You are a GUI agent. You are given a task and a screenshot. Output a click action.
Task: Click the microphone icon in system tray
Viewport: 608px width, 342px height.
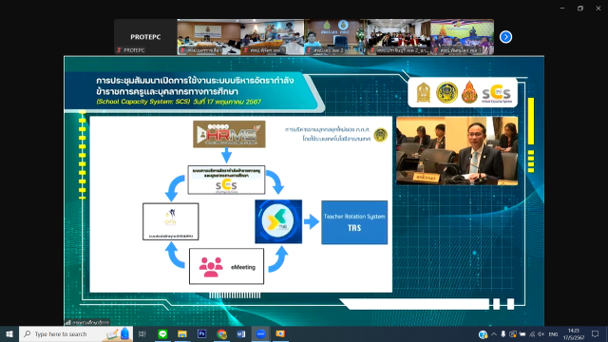pos(503,334)
